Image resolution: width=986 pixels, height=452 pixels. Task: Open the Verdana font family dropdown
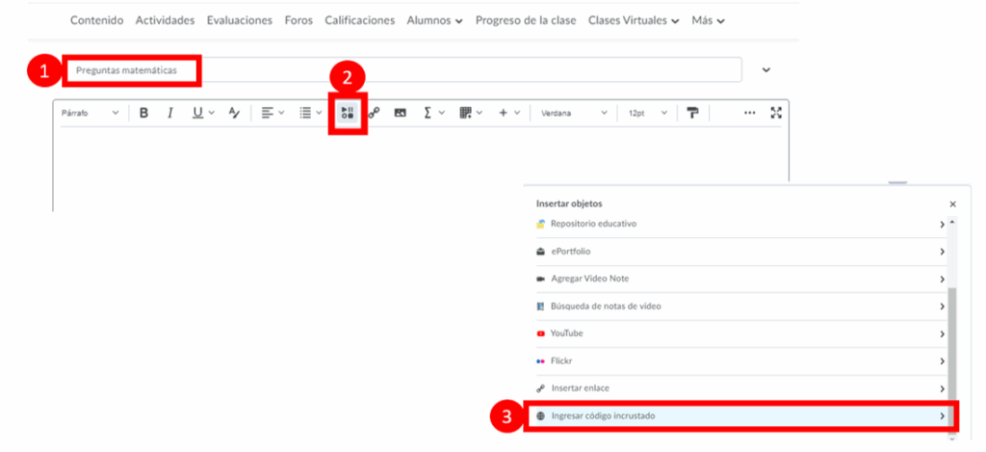tap(573, 113)
